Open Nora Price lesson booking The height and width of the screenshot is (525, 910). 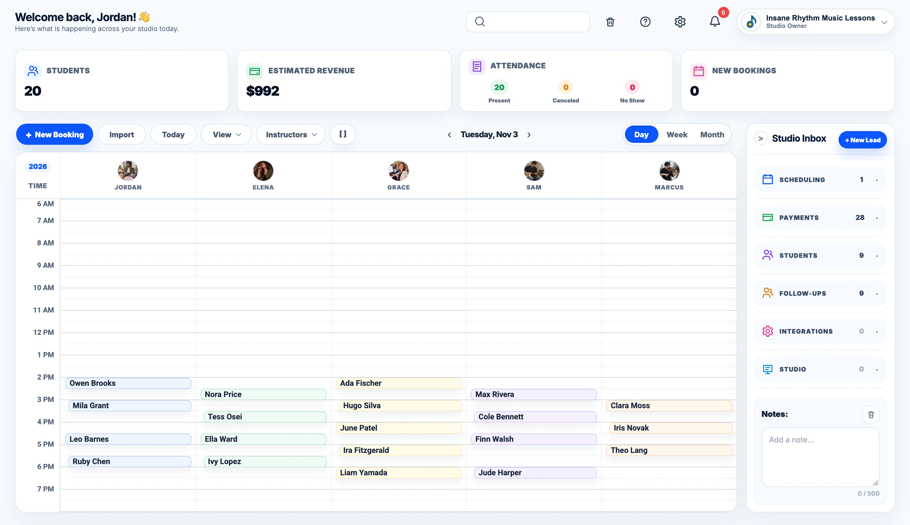click(x=263, y=395)
